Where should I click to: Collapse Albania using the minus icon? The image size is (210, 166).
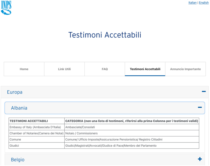point(200,108)
